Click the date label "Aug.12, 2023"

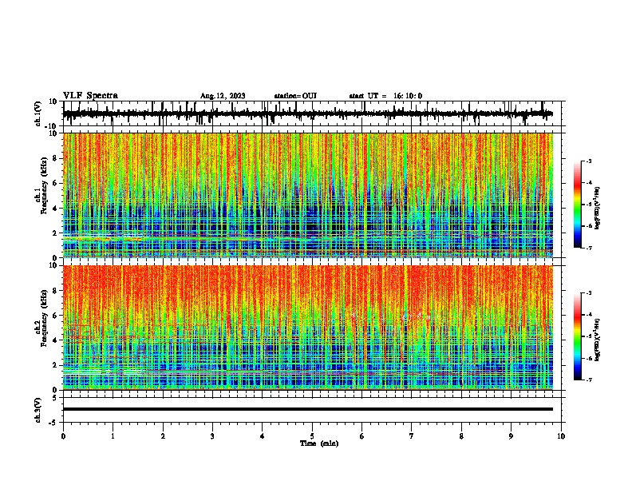[223, 96]
